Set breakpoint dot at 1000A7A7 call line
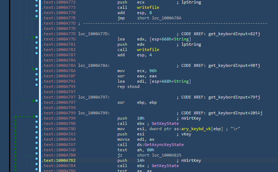 coord(37,145)
